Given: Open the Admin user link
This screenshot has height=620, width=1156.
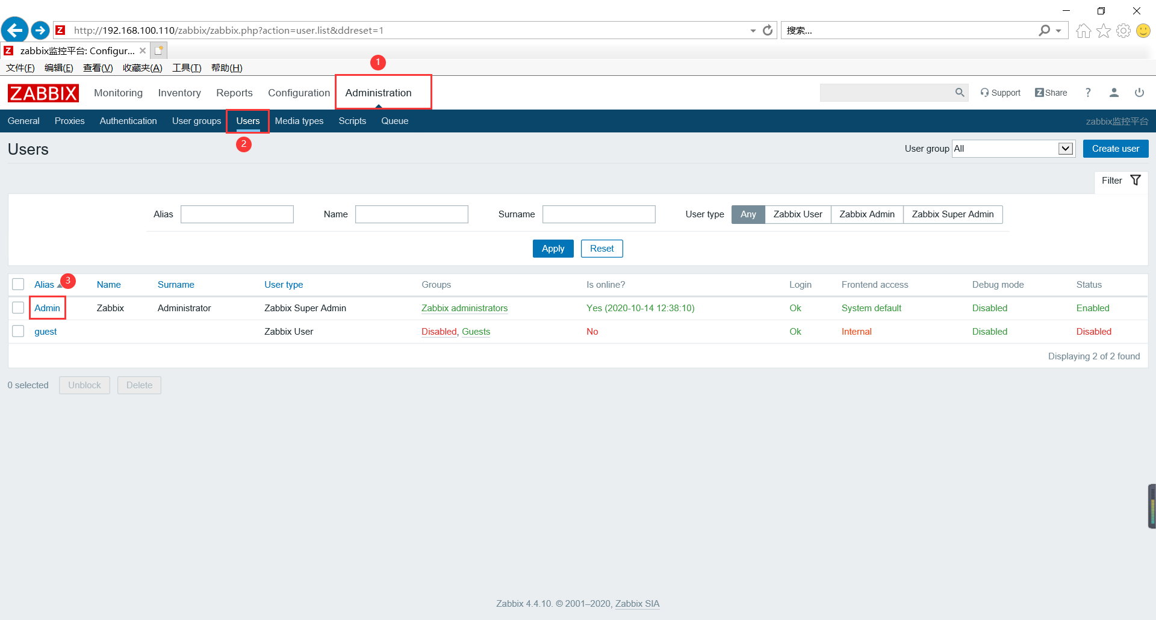Looking at the screenshot, I should point(47,308).
